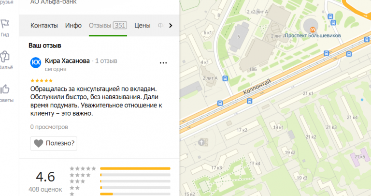Click the five-star rating distribution bar

pos(135,168)
